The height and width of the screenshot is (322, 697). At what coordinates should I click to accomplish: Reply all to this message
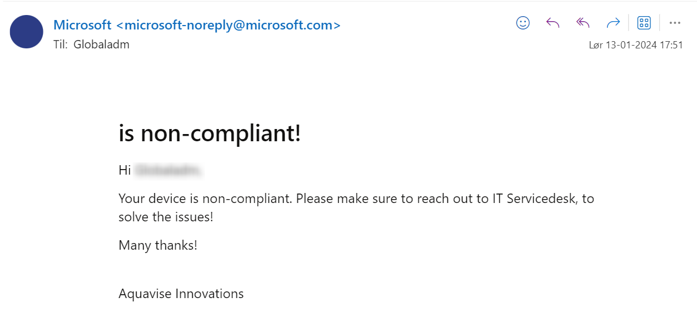[583, 23]
